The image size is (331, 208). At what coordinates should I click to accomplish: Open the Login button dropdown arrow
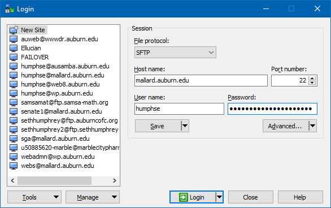219,197
